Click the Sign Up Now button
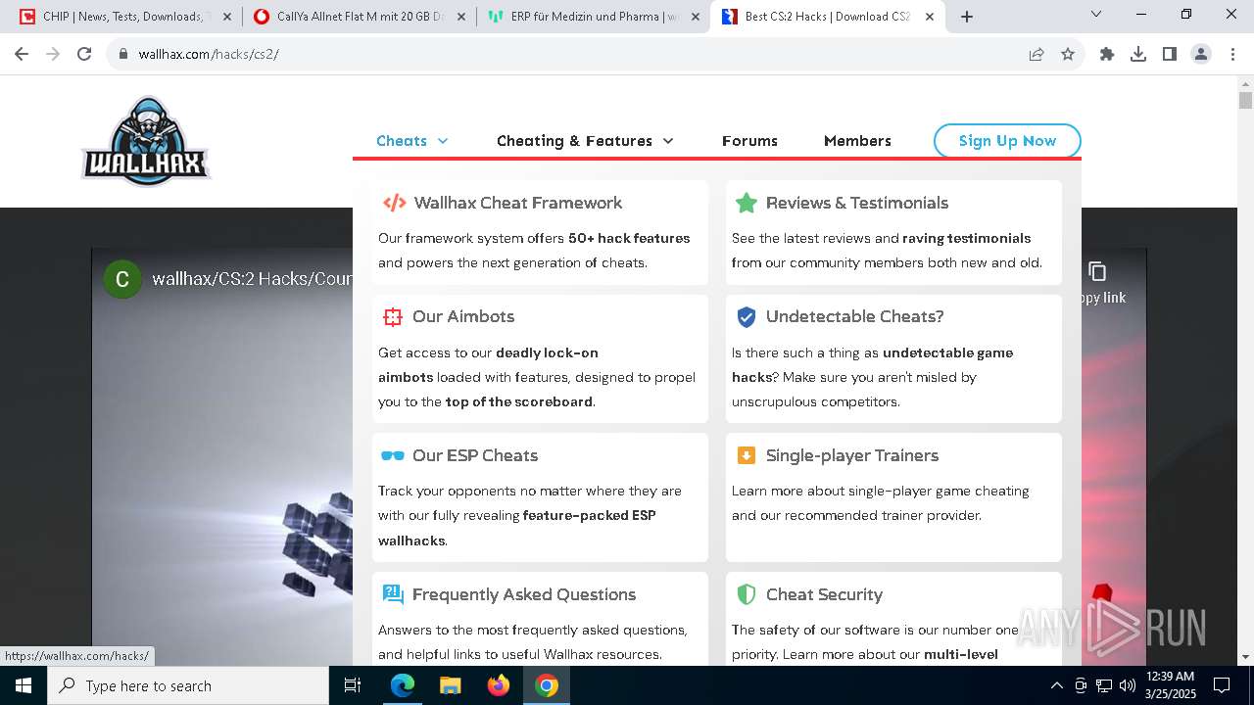This screenshot has height=705, width=1254. pyautogui.click(x=1007, y=141)
